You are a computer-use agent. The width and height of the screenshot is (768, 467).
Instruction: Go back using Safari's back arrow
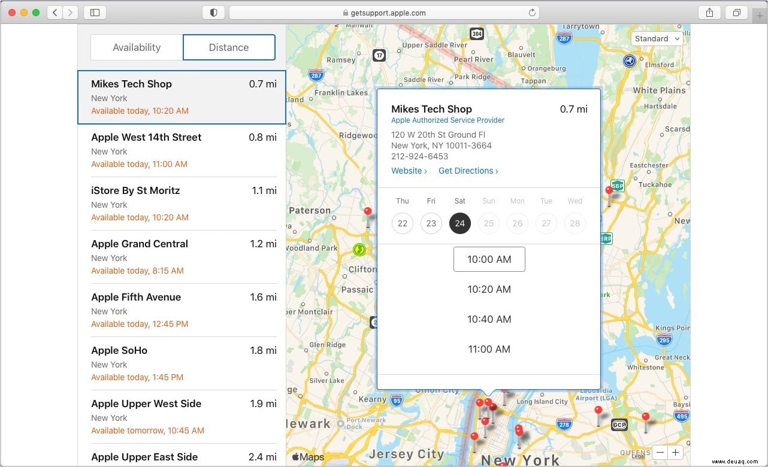[x=55, y=12]
